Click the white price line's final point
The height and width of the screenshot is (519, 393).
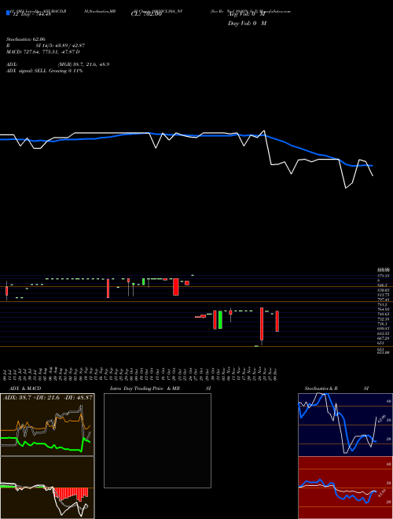point(373,175)
